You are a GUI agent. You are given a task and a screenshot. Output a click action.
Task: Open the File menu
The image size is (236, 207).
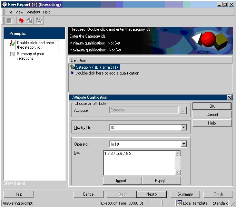tap(9, 12)
